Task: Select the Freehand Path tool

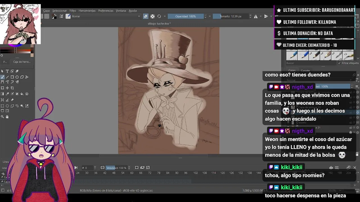Action: tap(7, 82)
